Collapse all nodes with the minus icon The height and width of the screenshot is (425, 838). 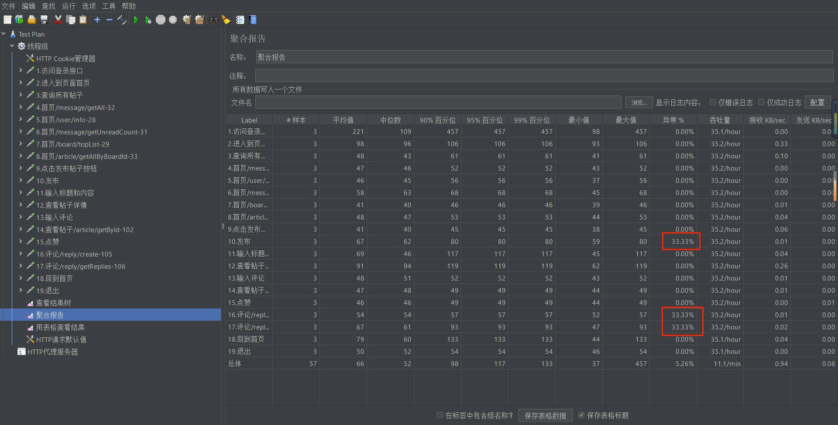(110, 20)
